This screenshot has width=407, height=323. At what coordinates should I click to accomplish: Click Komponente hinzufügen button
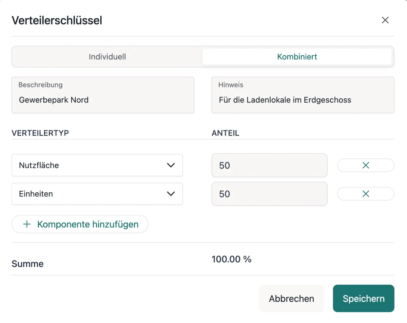coord(80,224)
